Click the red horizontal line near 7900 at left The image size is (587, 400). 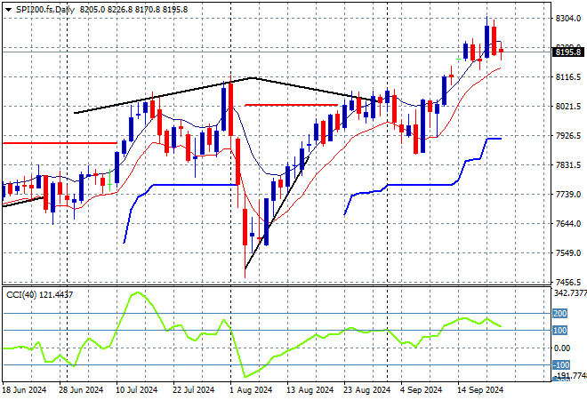tap(60, 143)
